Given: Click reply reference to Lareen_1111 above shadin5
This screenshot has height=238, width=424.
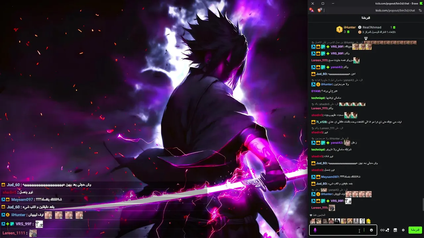Looking at the screenshot, I should 327,128.
